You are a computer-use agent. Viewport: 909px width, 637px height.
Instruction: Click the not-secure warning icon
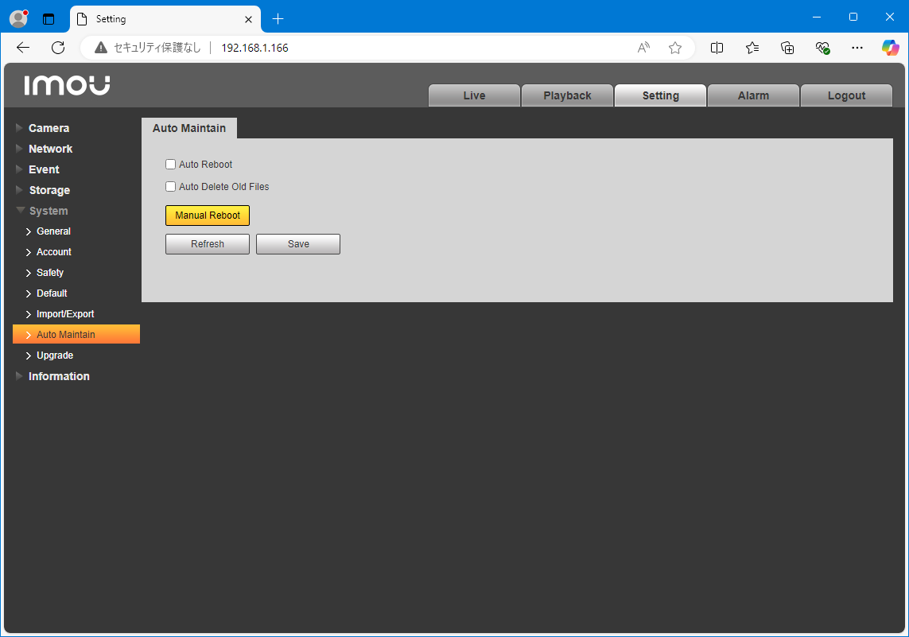(101, 48)
